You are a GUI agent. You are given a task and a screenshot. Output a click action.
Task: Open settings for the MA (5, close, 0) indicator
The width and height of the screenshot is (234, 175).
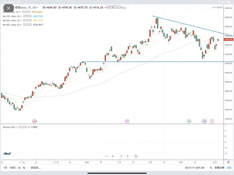tap(26, 12)
